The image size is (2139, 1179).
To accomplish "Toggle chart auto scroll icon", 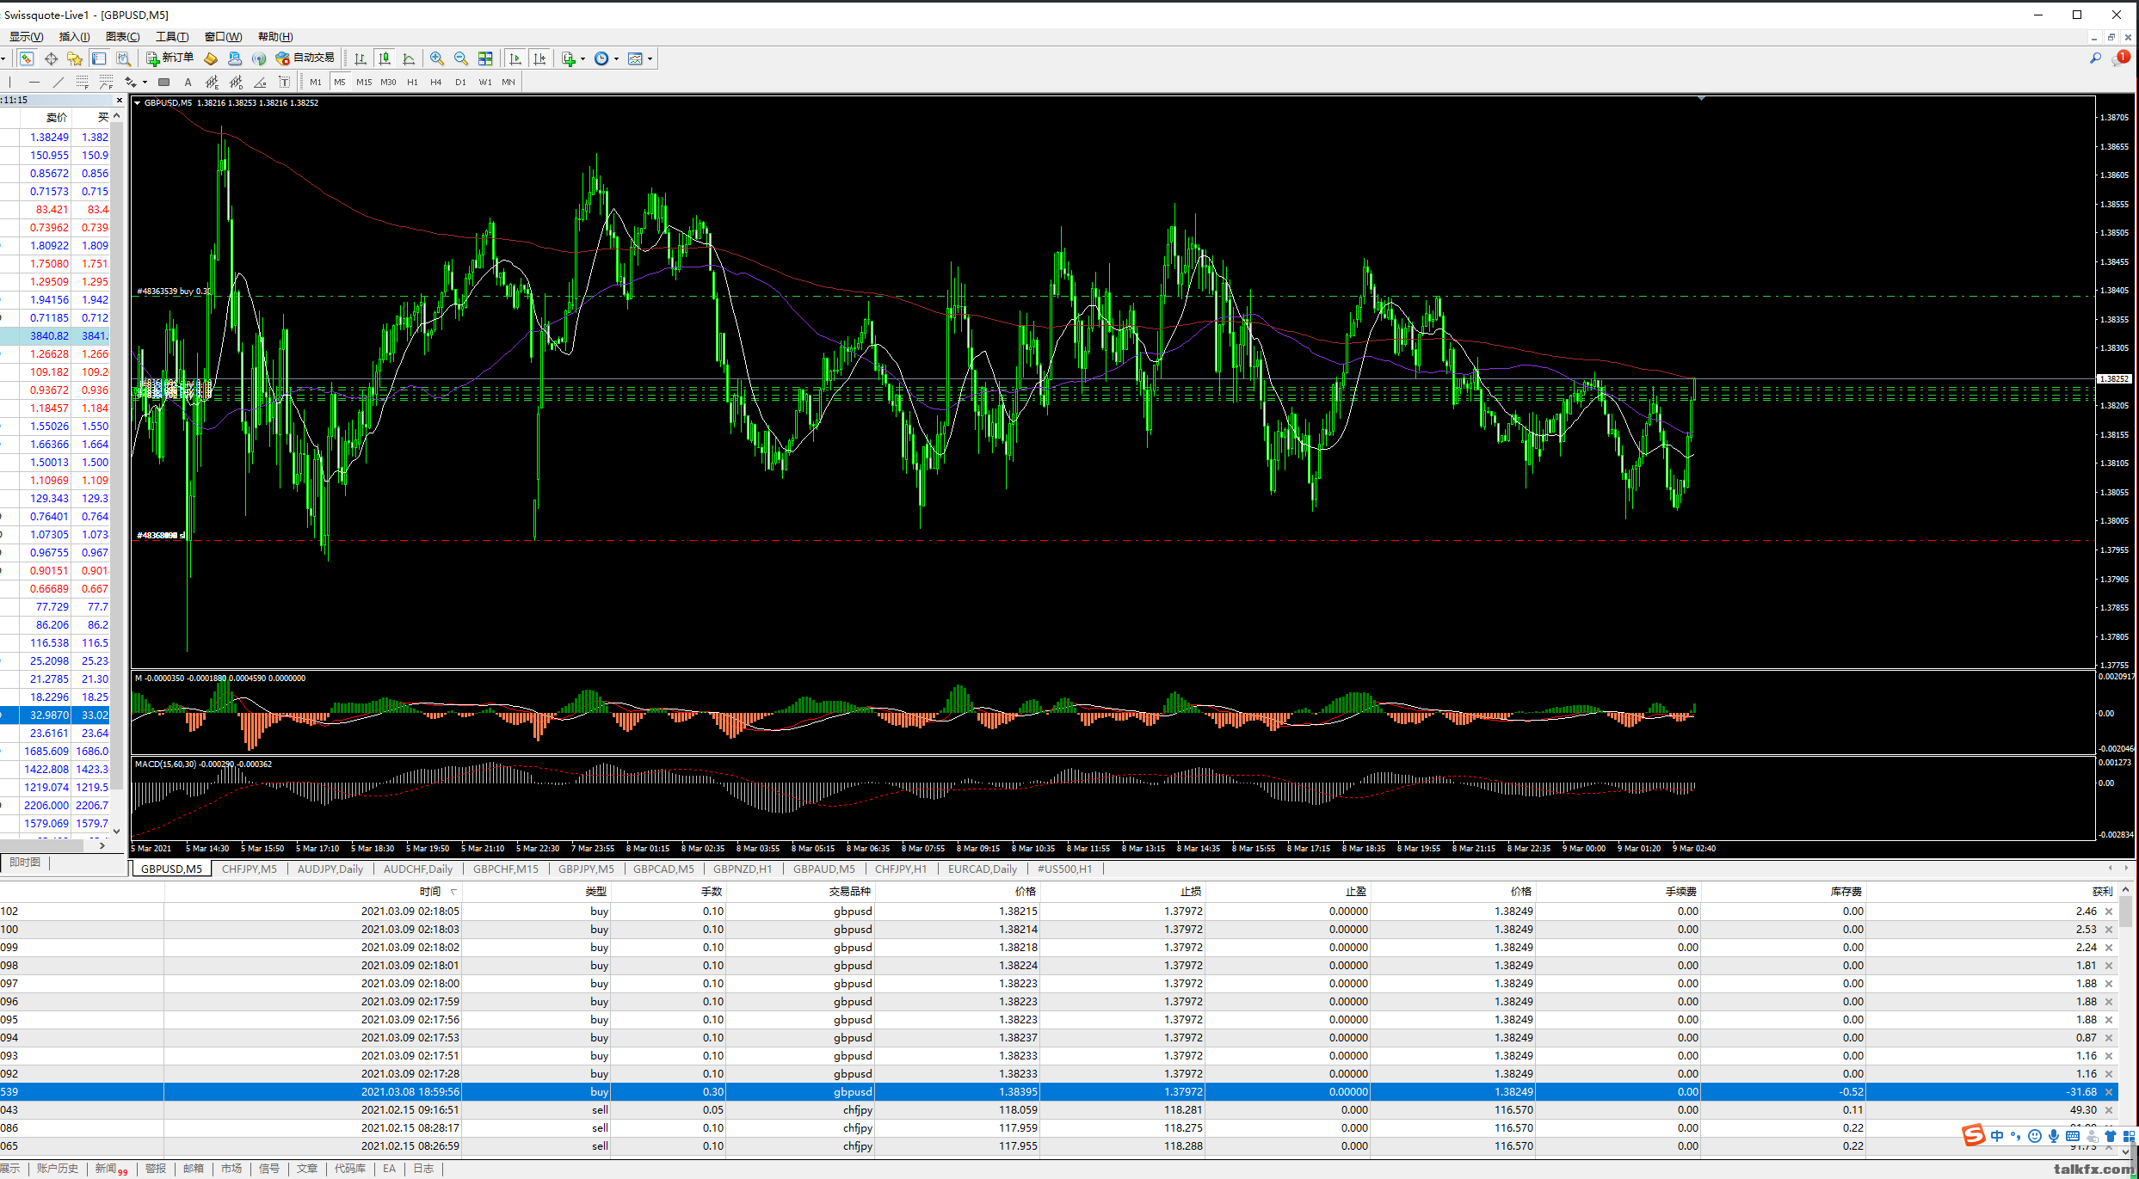I will [x=515, y=58].
